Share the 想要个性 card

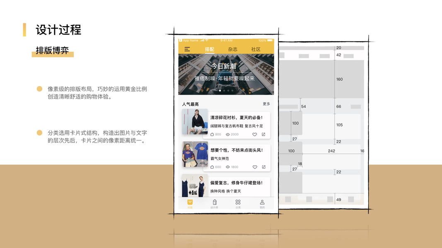coord(264,167)
